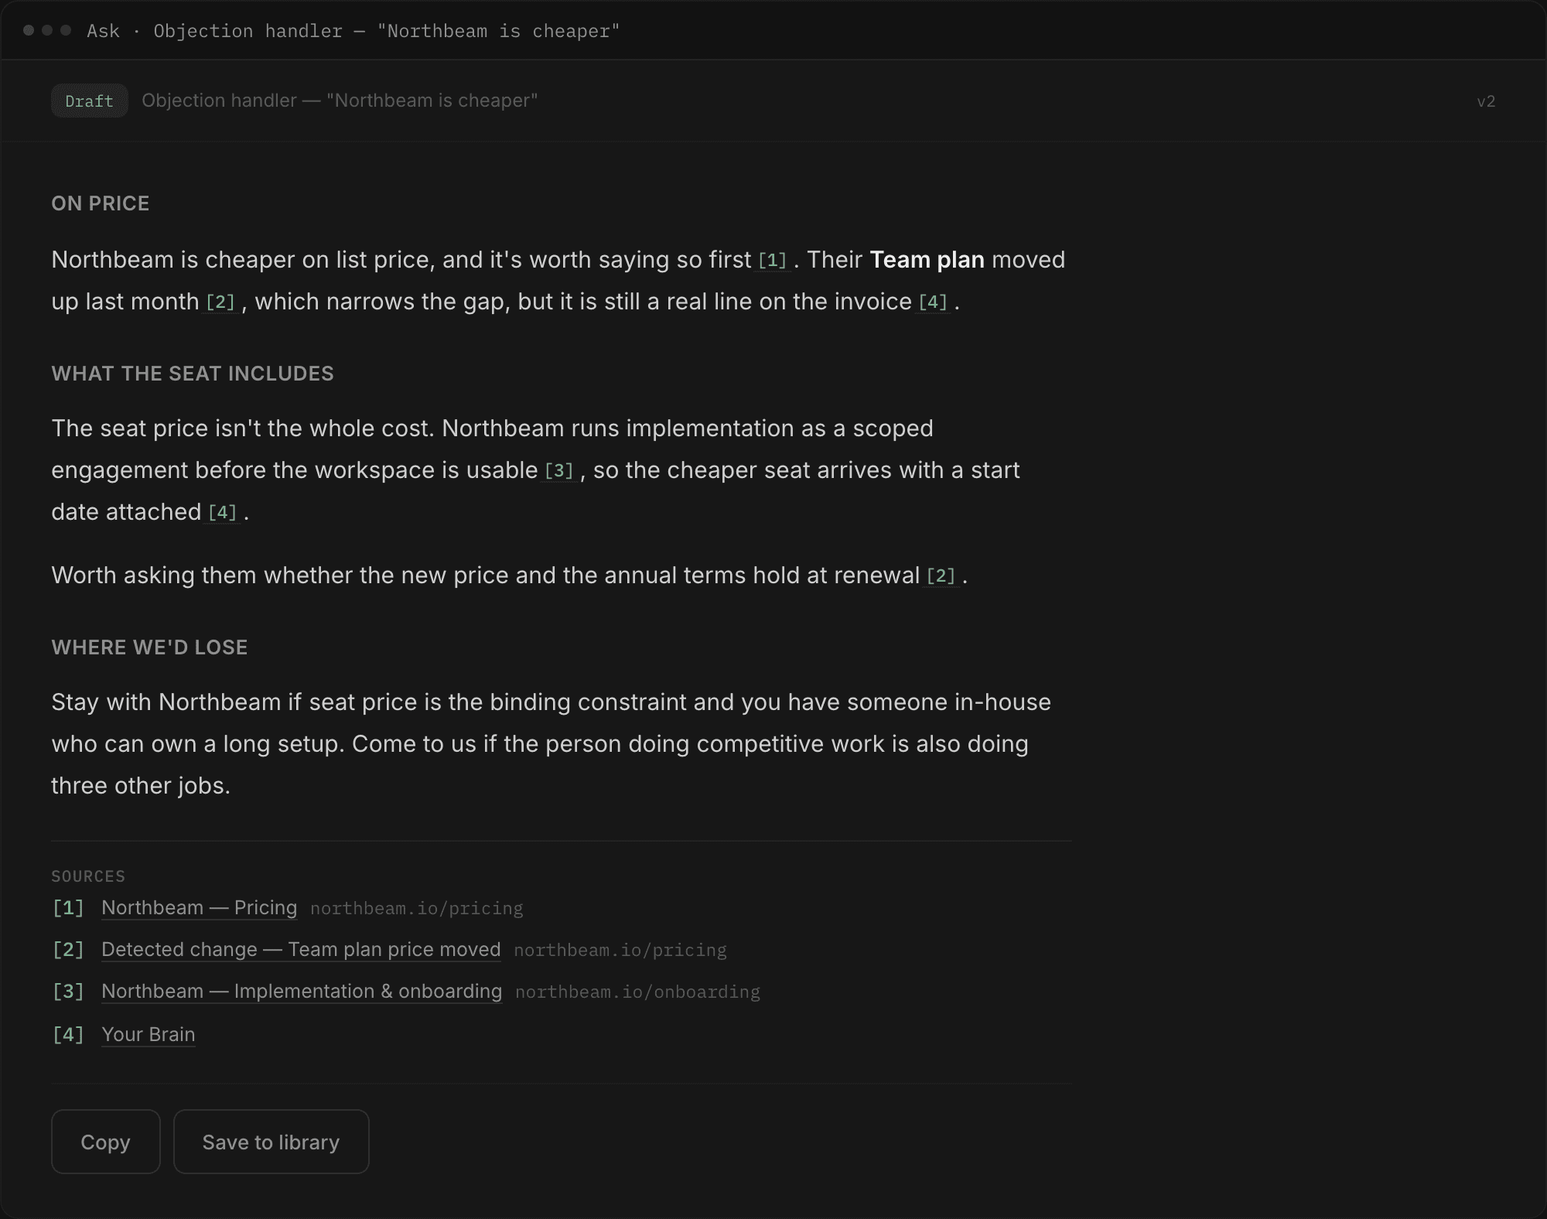This screenshot has height=1219, width=1547.
Task: Open citation [2] after "hold at renewal"
Action: [x=941, y=576]
